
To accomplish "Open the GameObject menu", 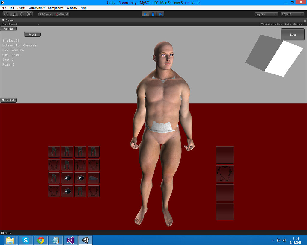I will 37,8.
